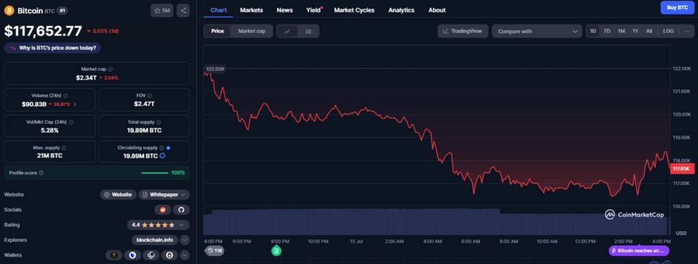Open the first gold wallet icon

114,255
